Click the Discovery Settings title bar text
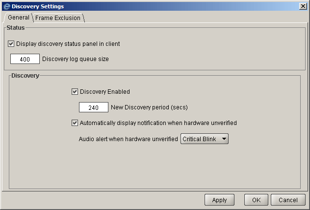 38,6
